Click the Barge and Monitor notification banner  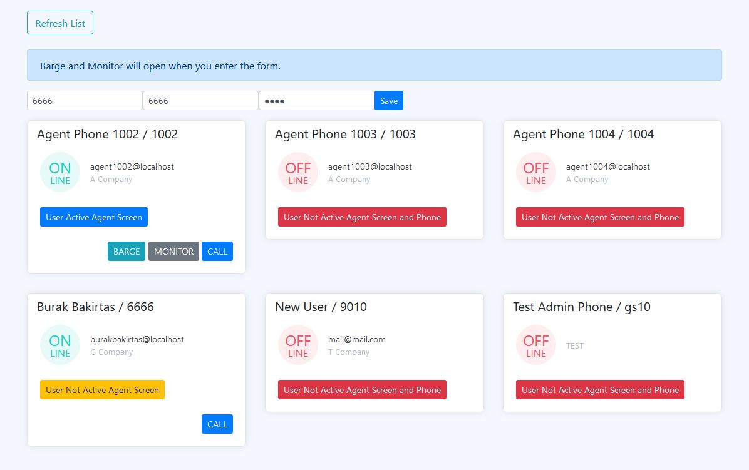tap(374, 65)
